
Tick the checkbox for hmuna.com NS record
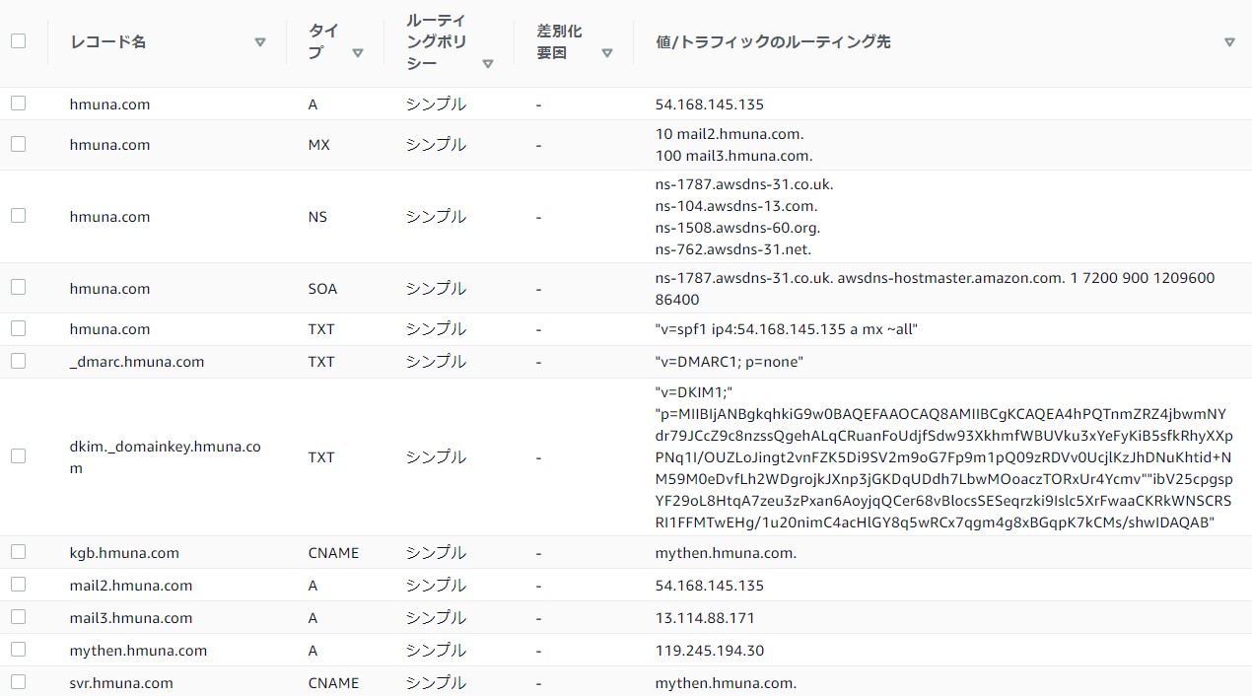pos(18,216)
